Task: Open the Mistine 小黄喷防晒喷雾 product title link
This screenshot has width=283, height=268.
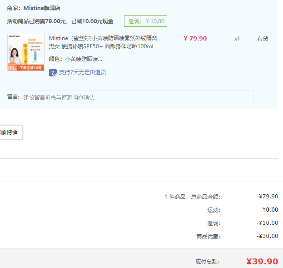Action: pyautogui.click(x=103, y=42)
